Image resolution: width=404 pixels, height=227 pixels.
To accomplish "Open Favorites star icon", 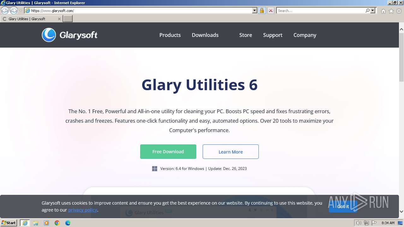I will pos(391,11).
